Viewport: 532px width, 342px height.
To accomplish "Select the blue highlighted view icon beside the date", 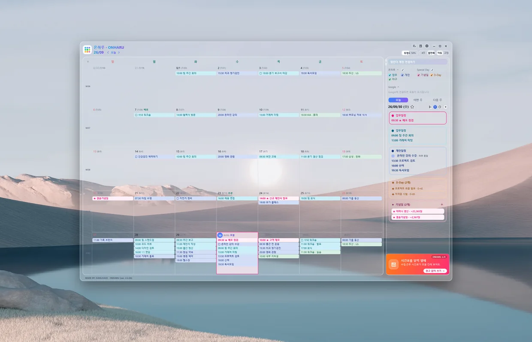I will pos(435,107).
